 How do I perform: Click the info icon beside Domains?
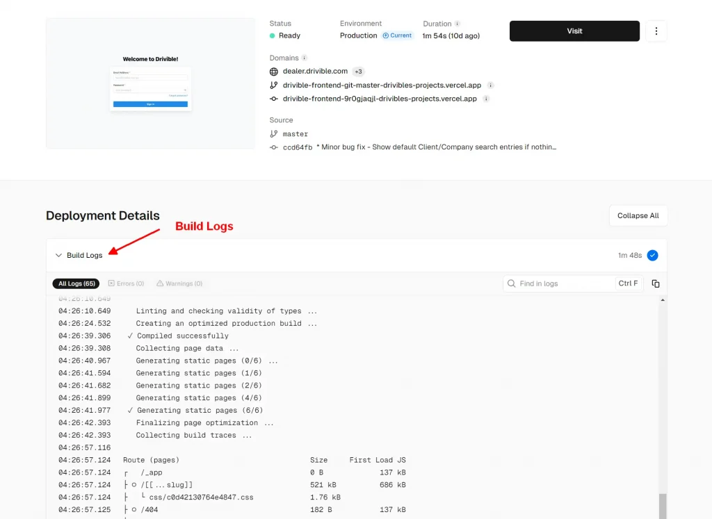point(305,58)
